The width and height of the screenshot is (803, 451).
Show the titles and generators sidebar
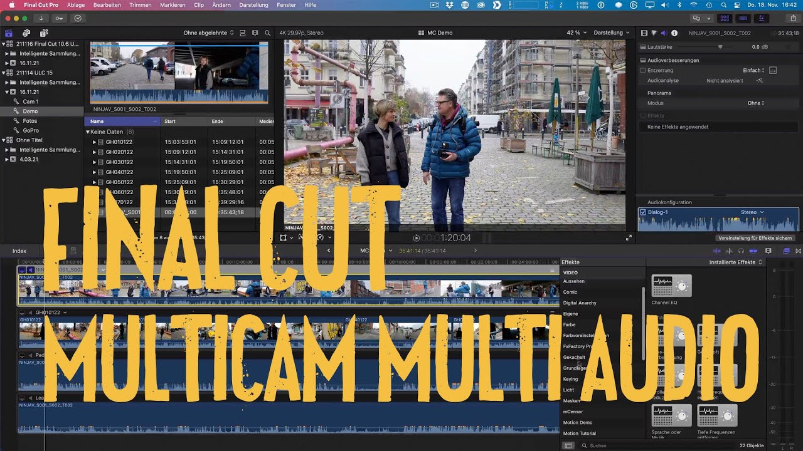44,33
